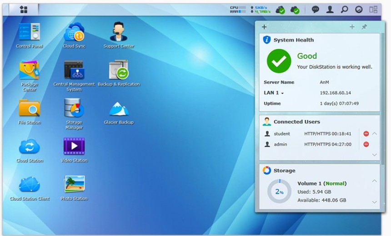Screen dimensions: 391x236
Task: Open the Photo Station icon
Action: tap(74, 185)
